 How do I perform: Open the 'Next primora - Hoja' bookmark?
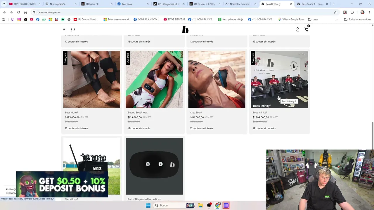tap(231, 20)
